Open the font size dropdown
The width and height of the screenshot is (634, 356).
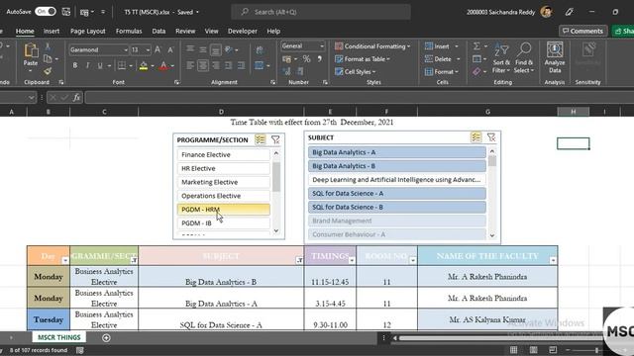[148, 50]
